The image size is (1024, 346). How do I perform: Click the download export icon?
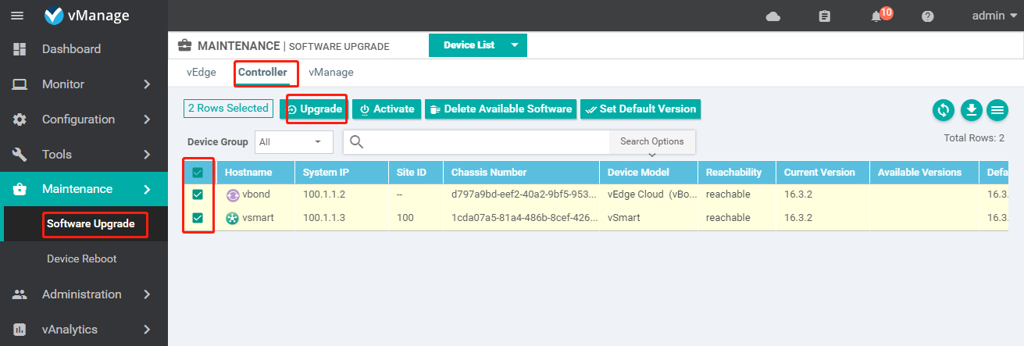[971, 110]
